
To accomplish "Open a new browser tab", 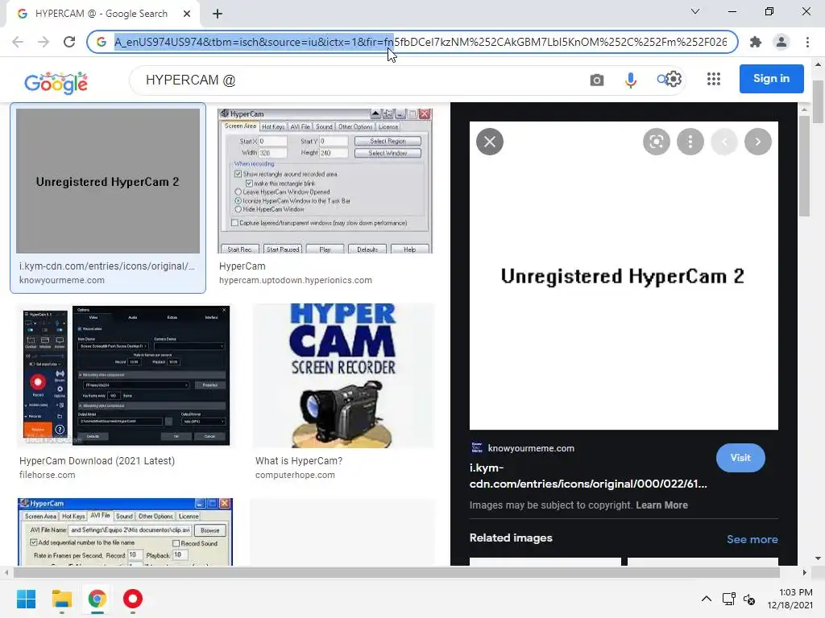I will pos(218,14).
